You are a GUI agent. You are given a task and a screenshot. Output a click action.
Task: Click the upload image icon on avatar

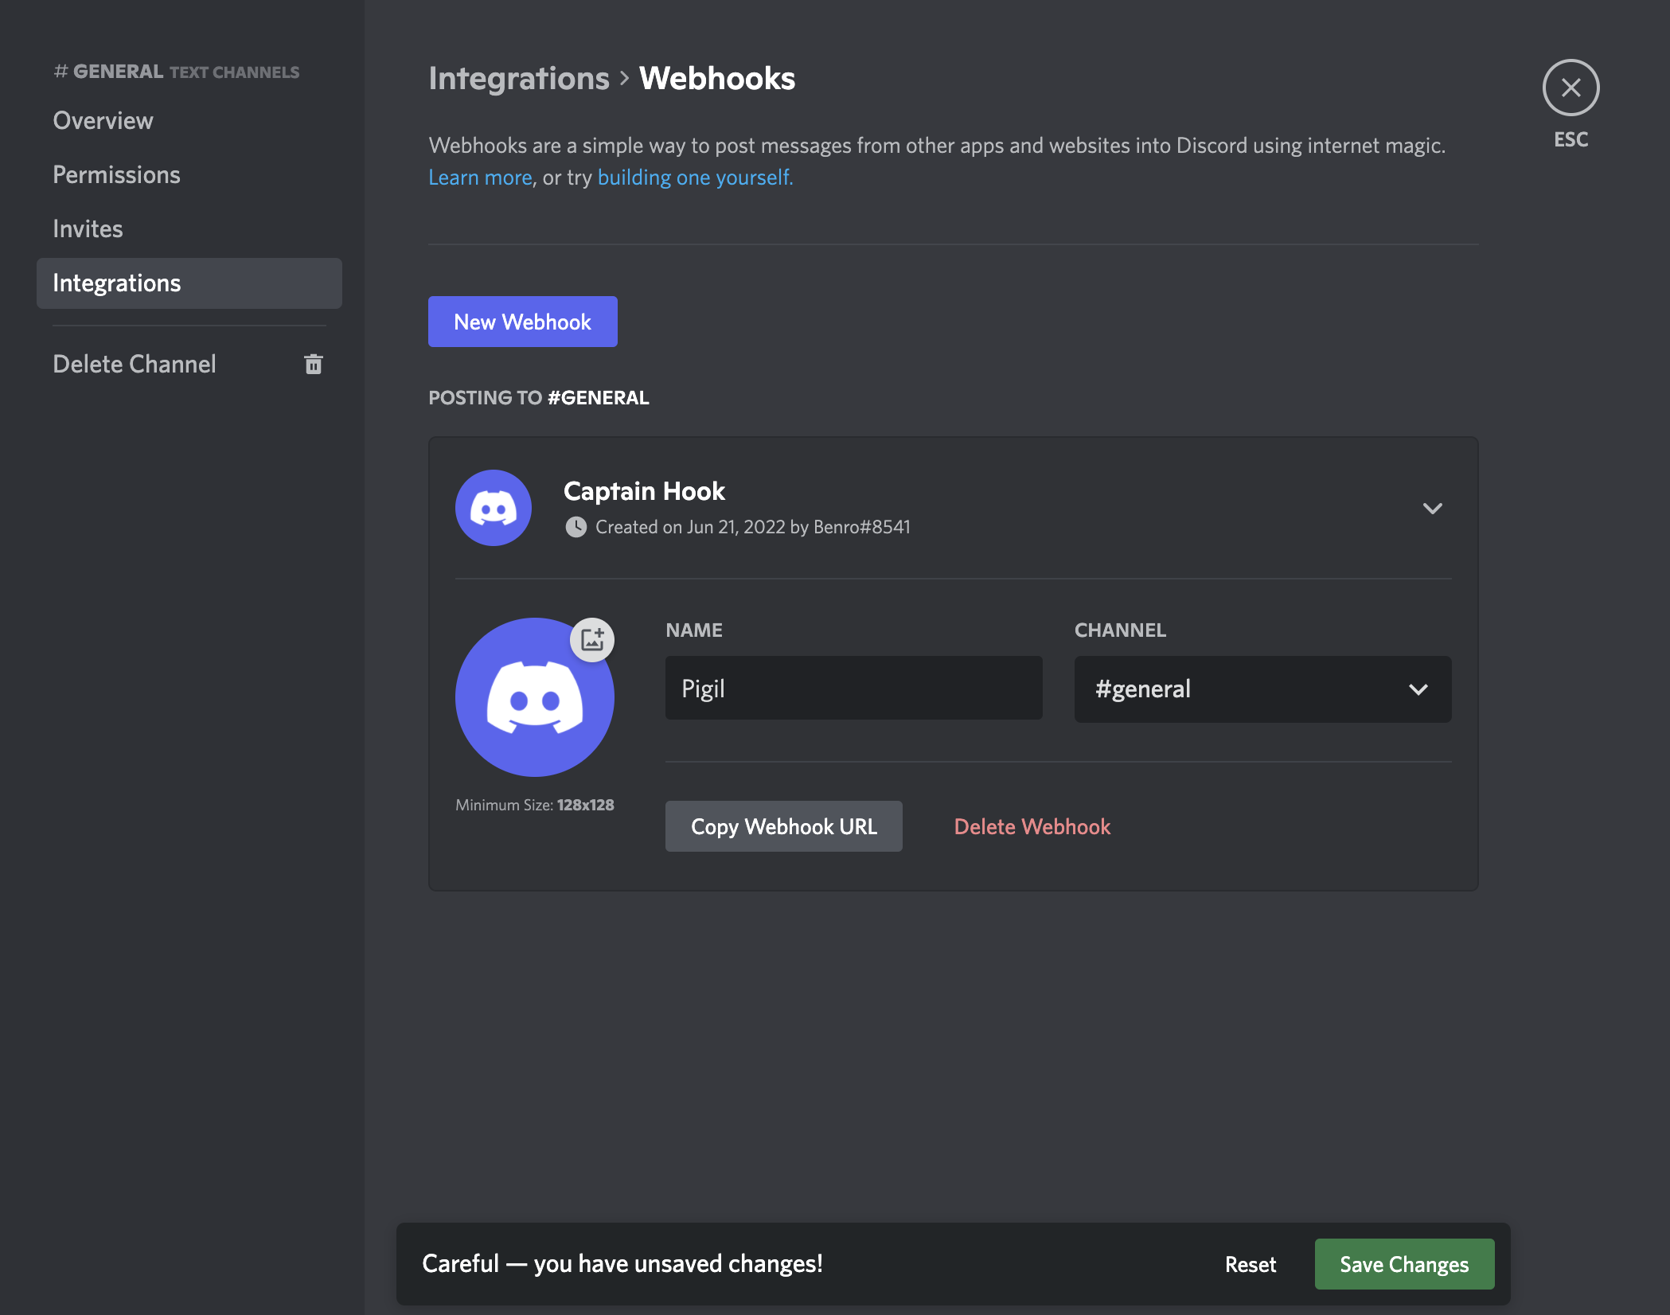(592, 639)
